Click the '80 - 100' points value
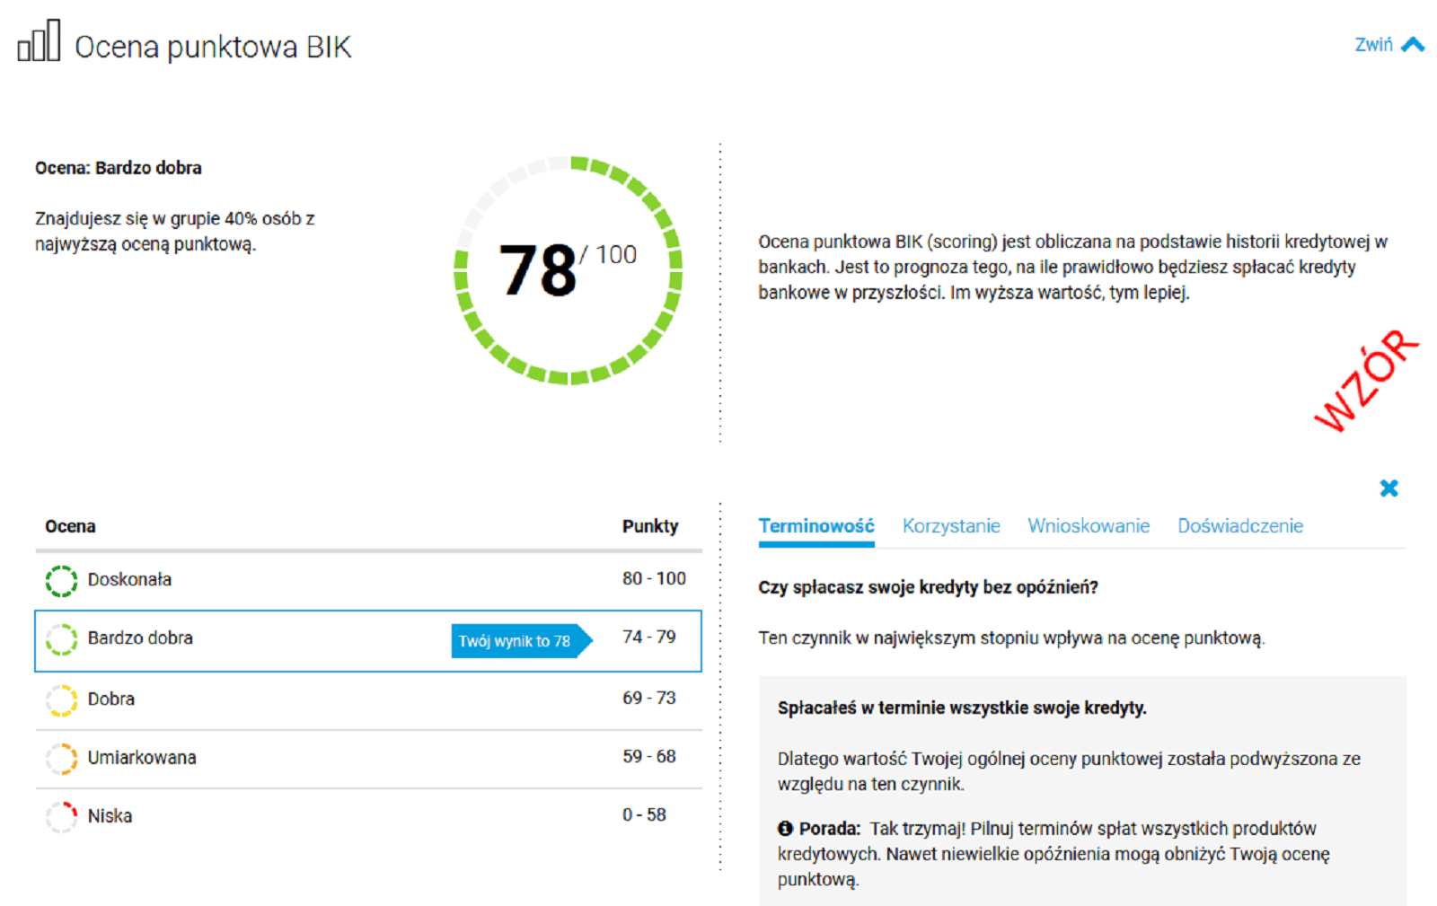The image size is (1437, 906). (x=654, y=578)
